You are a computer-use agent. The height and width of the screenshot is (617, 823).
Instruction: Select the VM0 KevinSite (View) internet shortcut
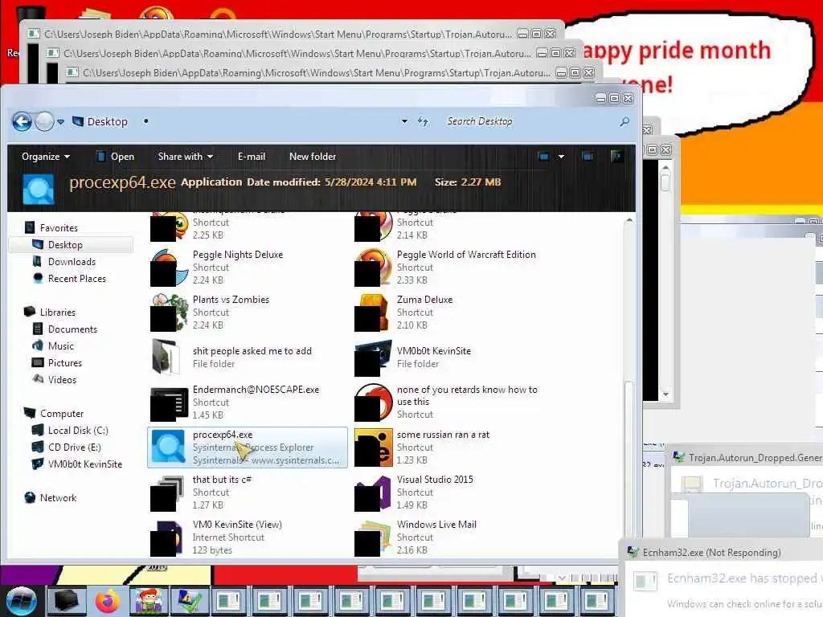247,537
